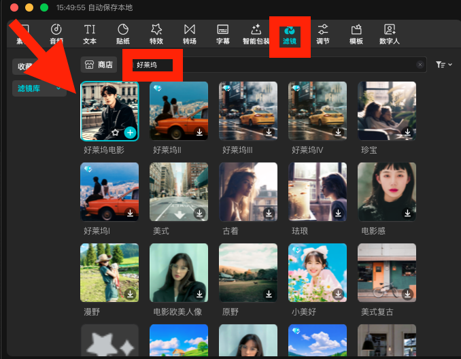Viewport: 461px width, 359px height.
Task: Download the 好莱坞III filter
Action: tap(269, 133)
